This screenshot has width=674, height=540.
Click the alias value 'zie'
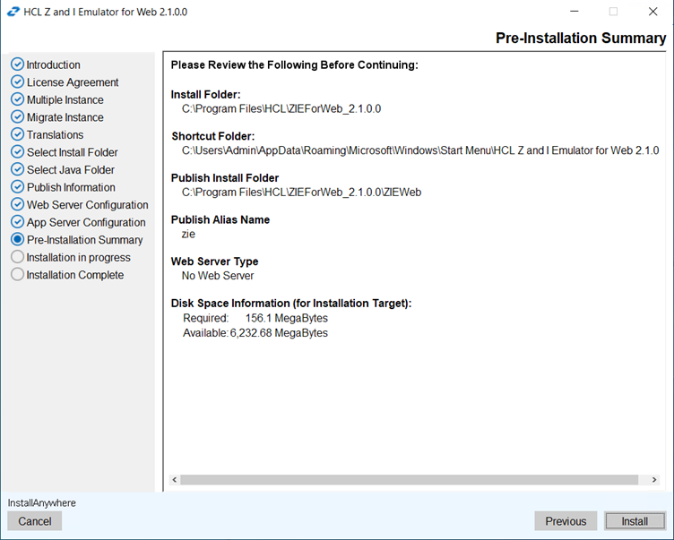188,234
